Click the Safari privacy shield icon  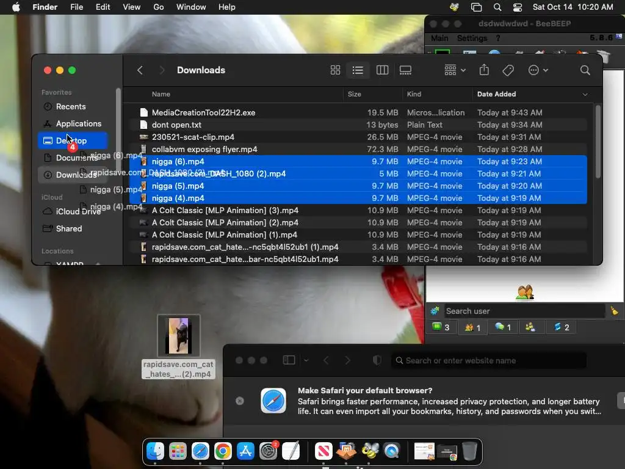click(x=377, y=360)
